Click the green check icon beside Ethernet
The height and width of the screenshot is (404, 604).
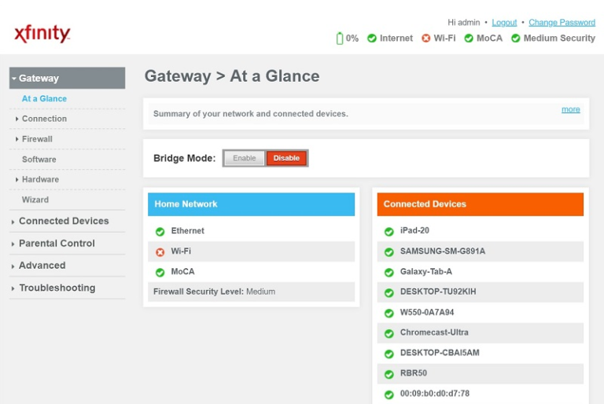click(x=160, y=231)
